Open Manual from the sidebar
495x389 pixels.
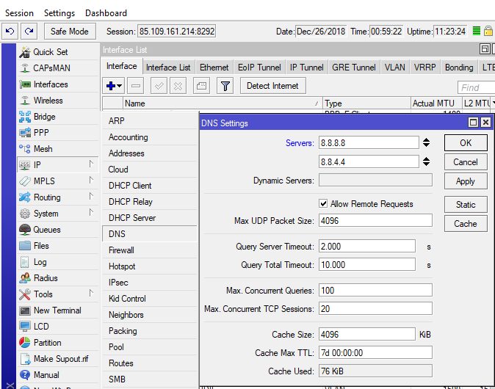(59, 375)
